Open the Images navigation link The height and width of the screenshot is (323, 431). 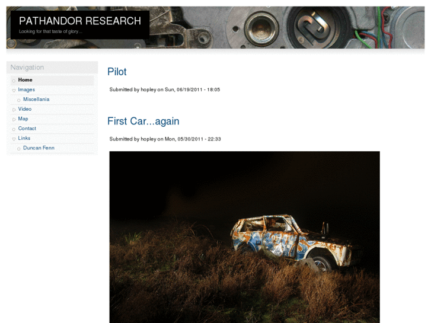(27, 89)
